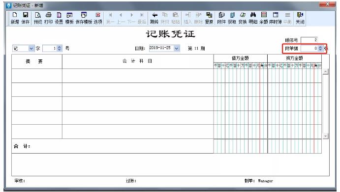Viewport: 340px width, 192px height.
Task: Adjust 附单据 count stepper arrows
Action: click(x=320, y=48)
